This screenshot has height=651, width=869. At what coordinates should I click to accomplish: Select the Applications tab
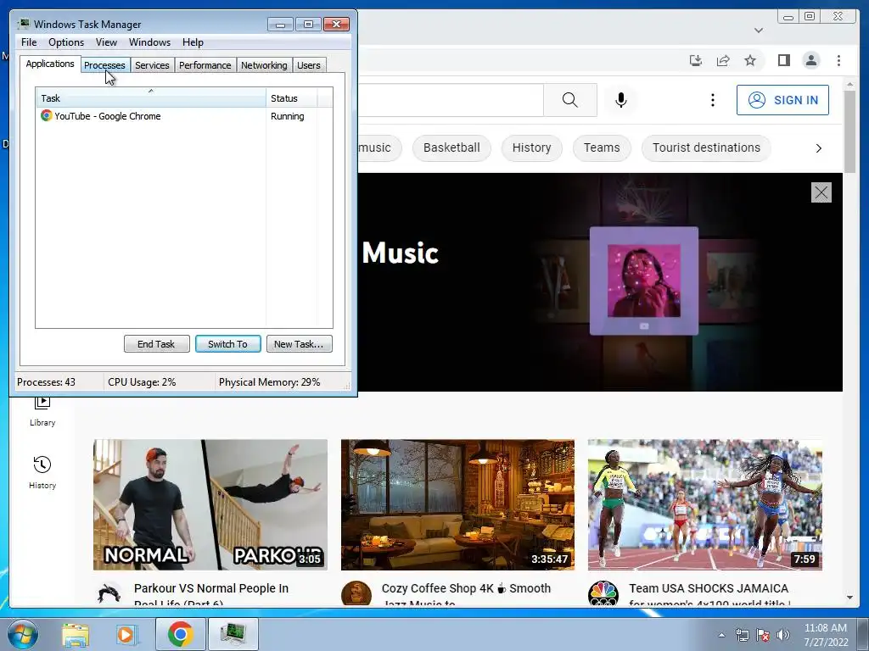(x=50, y=64)
